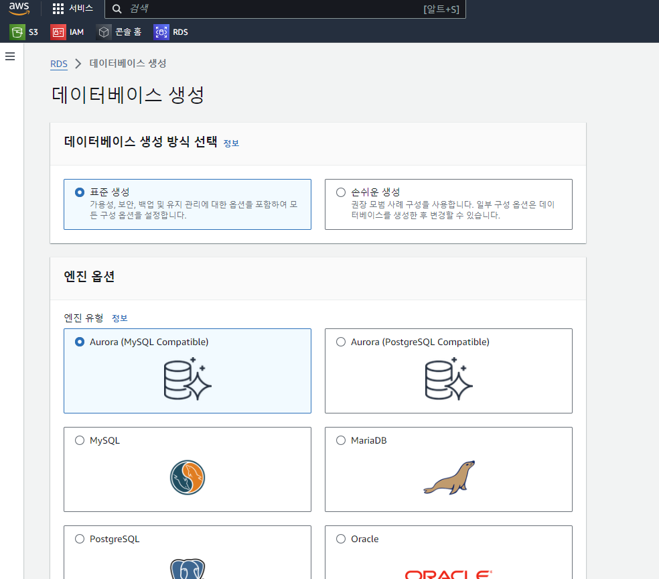Select the 표준 생성 radio option
659x579 pixels.
(80, 192)
